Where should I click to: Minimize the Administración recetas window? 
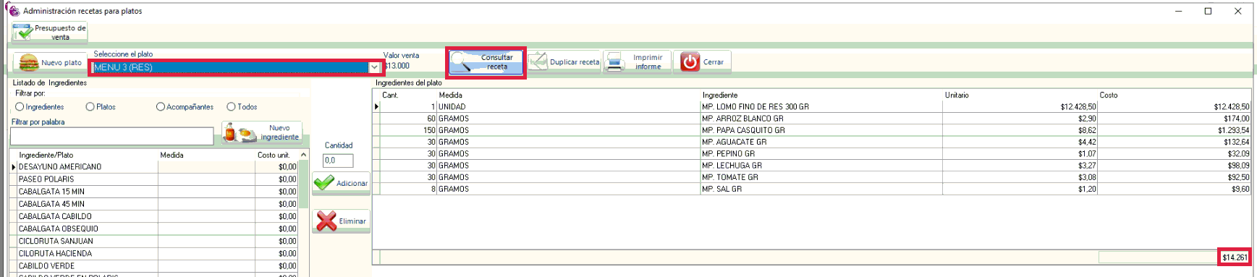coord(1179,11)
